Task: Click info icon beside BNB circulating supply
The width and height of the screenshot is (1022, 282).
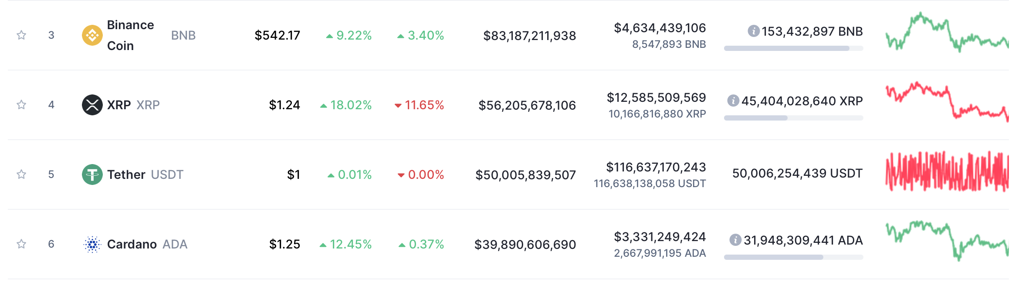Action: click(754, 31)
